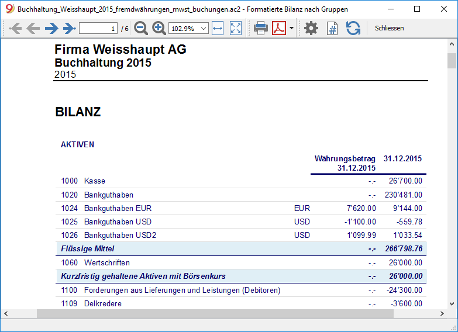Click the horizontal scrollbar thumb
This screenshot has width=458, height=332.
[215, 314]
